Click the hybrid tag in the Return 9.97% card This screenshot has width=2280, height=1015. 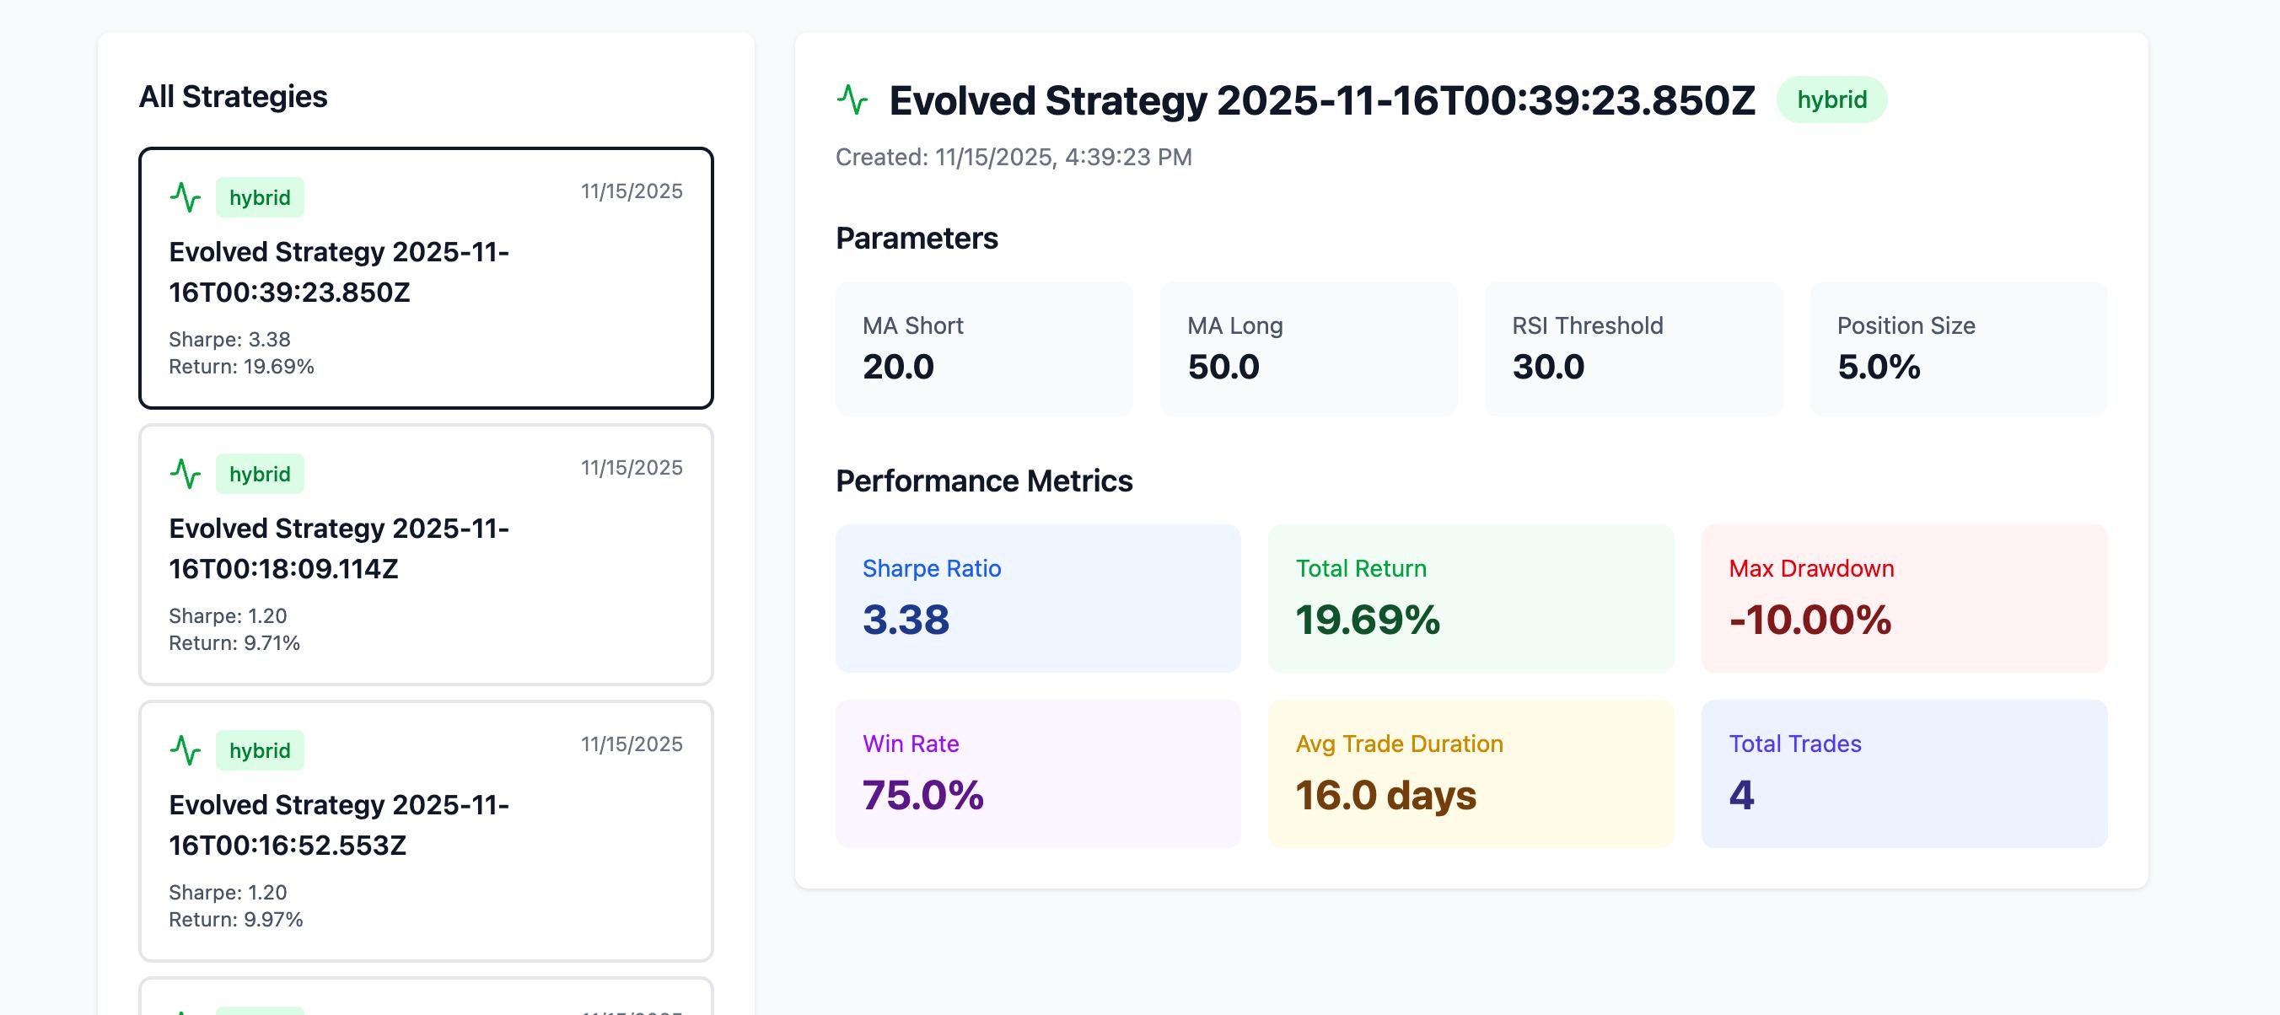260,750
